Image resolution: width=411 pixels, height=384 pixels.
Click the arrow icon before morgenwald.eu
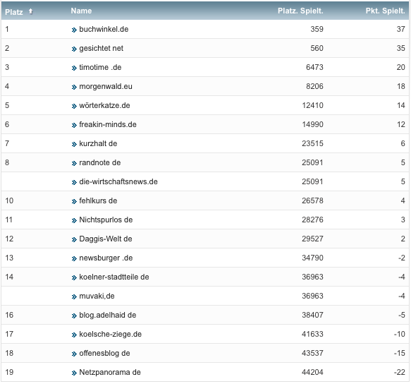pos(74,87)
